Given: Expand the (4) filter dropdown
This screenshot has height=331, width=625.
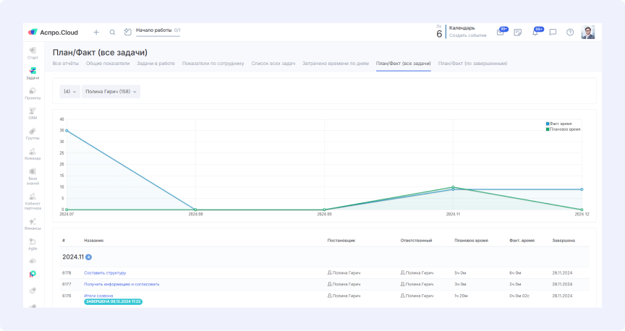Looking at the screenshot, I should (69, 92).
